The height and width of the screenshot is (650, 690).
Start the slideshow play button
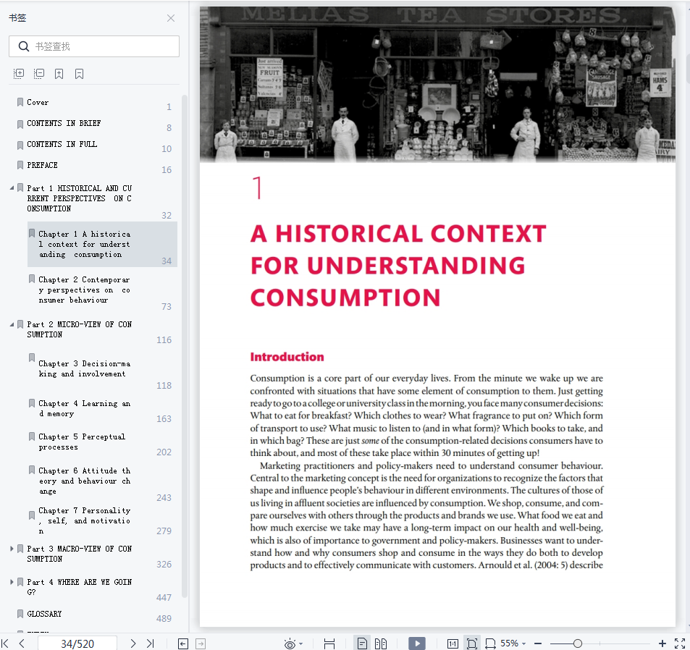(x=417, y=643)
